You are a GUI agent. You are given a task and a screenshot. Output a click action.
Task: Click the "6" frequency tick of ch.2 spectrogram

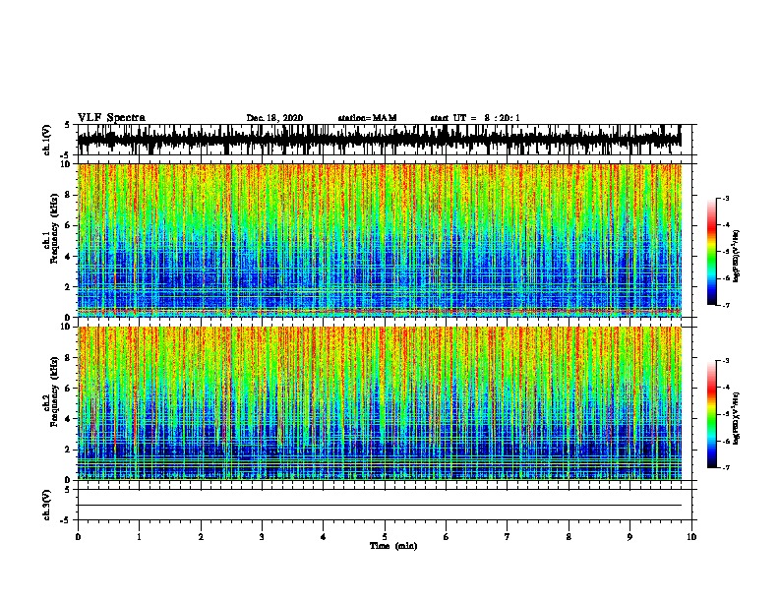[70, 388]
